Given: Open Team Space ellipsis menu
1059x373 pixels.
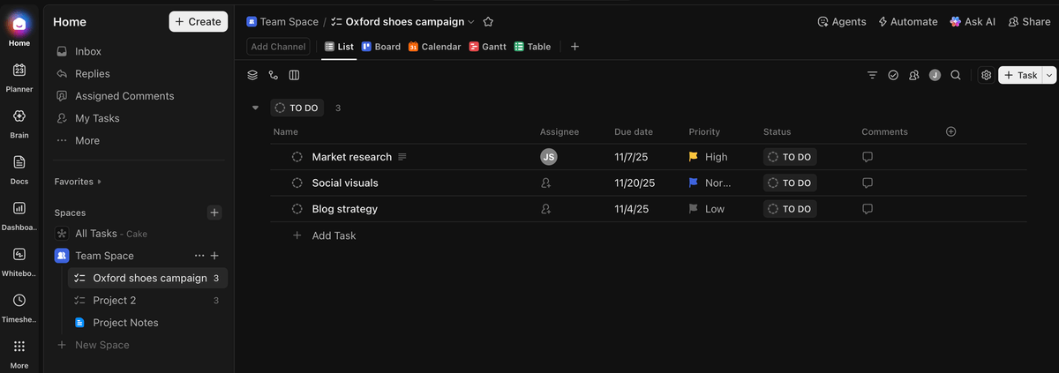Looking at the screenshot, I should (199, 256).
